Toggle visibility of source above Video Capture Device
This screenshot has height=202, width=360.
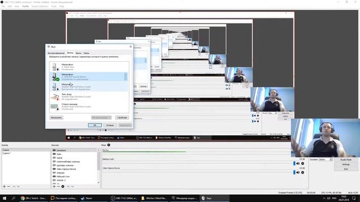pos(54,166)
